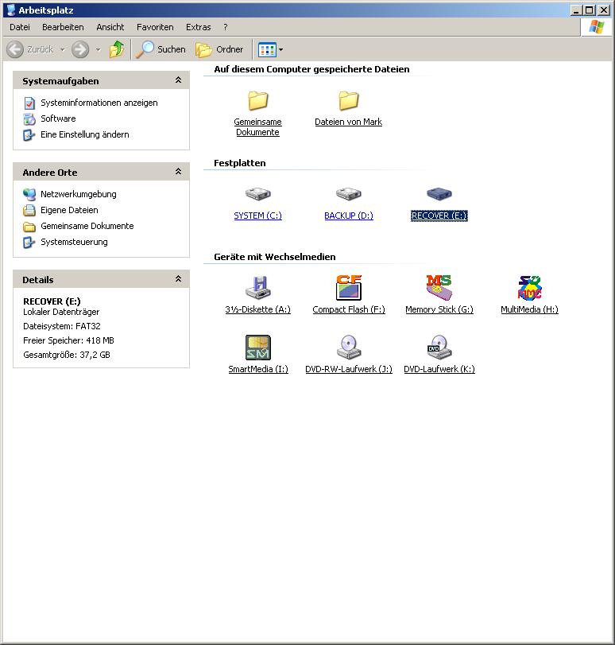
Task: Click the Ansichten view mode icon
Action: click(x=267, y=50)
